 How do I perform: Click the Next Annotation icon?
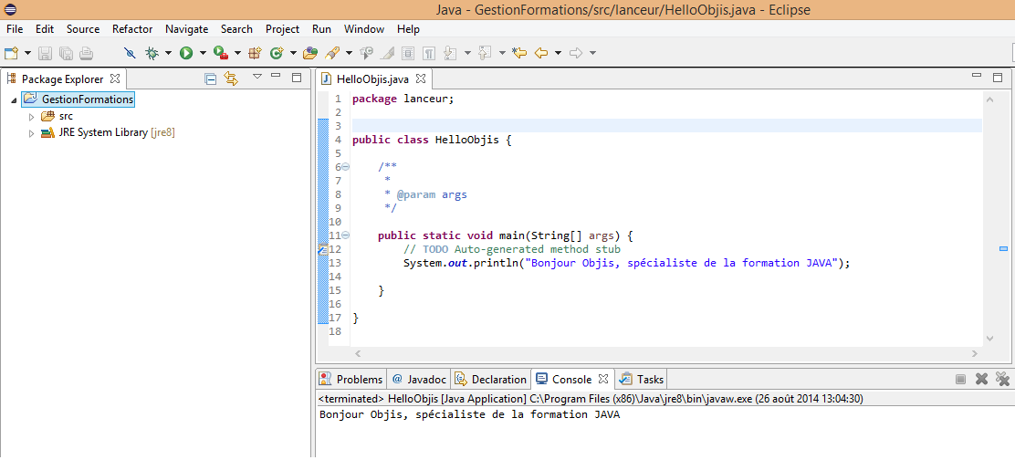[x=451, y=53]
